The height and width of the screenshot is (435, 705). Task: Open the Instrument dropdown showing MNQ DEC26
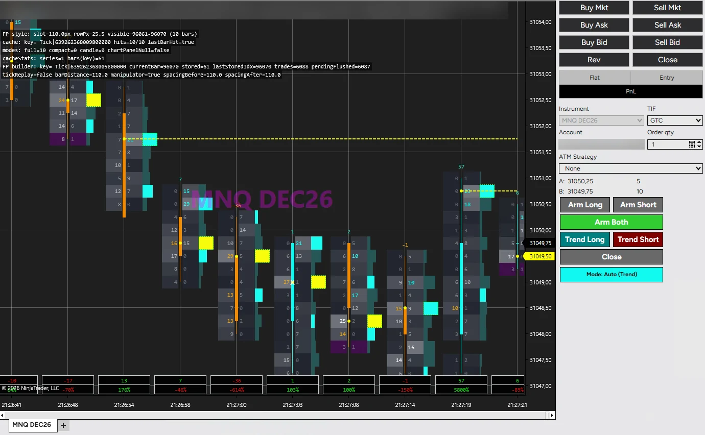(x=601, y=120)
